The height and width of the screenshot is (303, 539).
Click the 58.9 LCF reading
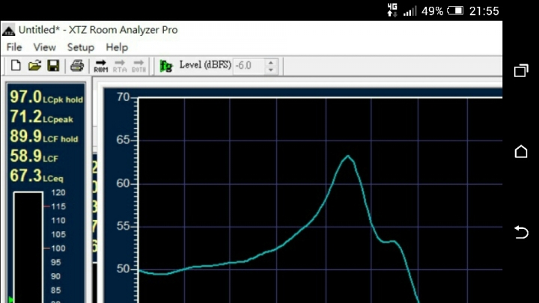[x=34, y=156]
